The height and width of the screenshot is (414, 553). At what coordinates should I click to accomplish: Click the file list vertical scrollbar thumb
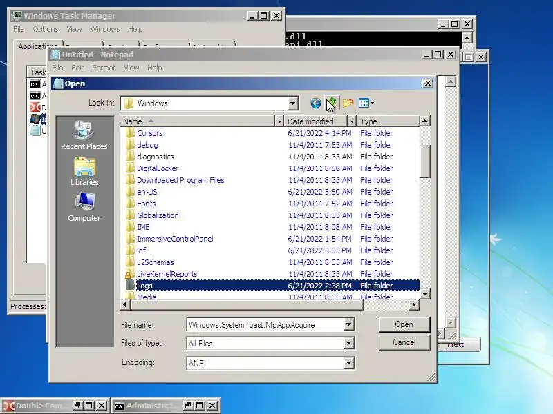tap(425, 161)
